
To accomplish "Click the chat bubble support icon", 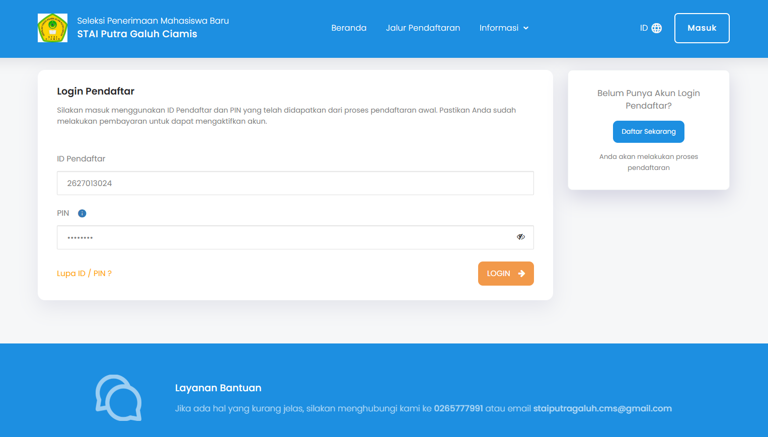I will pos(118,398).
